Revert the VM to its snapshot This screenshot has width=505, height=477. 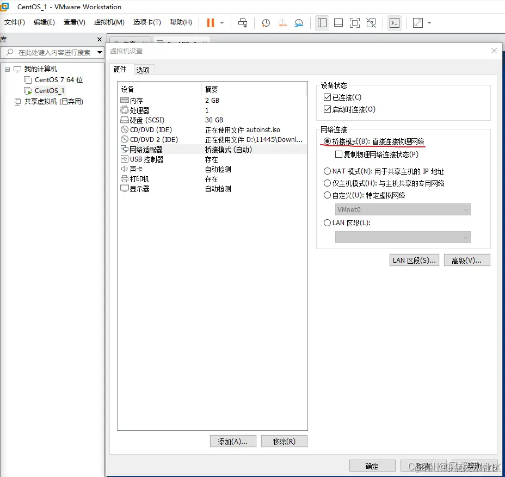click(282, 22)
